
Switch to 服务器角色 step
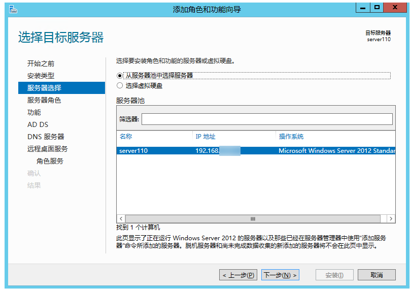[44, 100]
